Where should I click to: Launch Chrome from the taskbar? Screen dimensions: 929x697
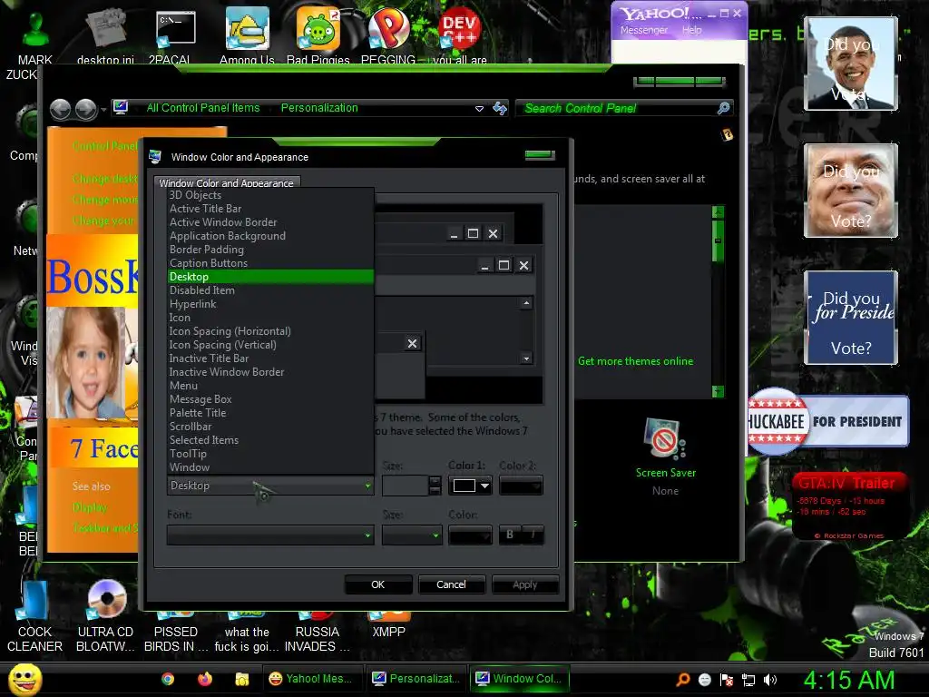168,679
